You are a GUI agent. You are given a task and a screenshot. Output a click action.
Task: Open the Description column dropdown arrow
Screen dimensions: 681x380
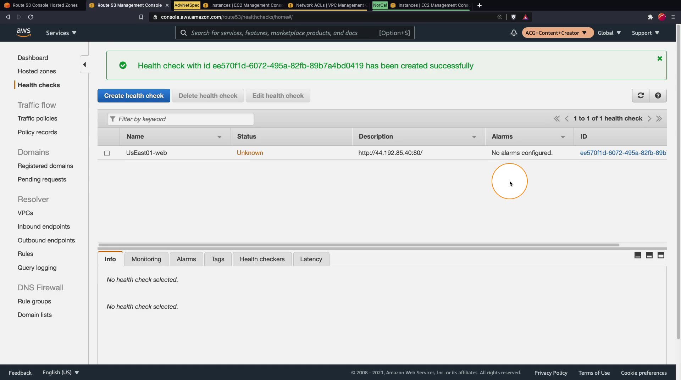point(474,137)
